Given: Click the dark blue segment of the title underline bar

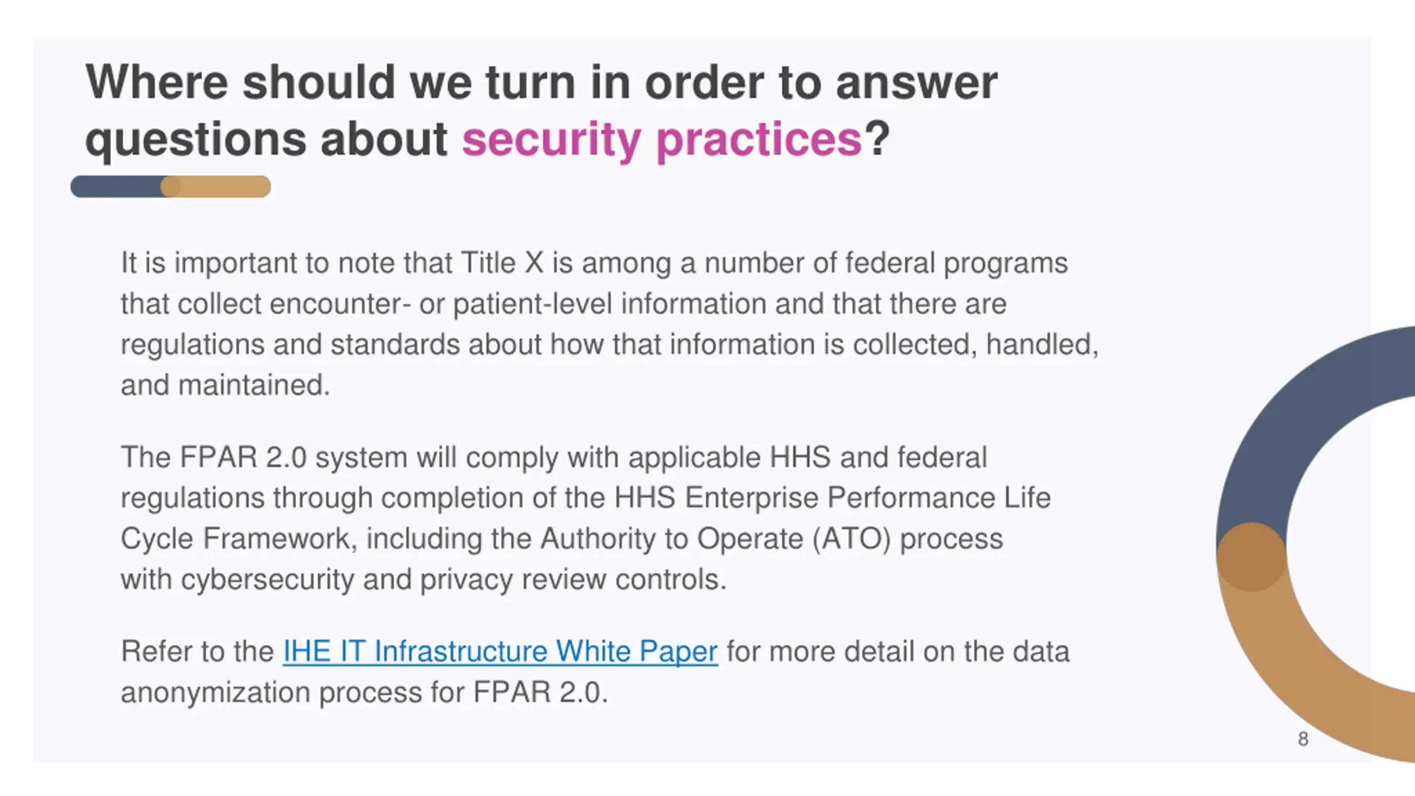Looking at the screenshot, I should pos(116,186).
